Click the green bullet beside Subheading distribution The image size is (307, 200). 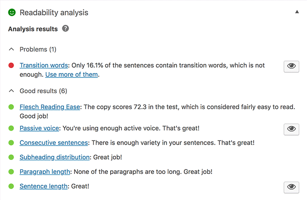pos(11,157)
